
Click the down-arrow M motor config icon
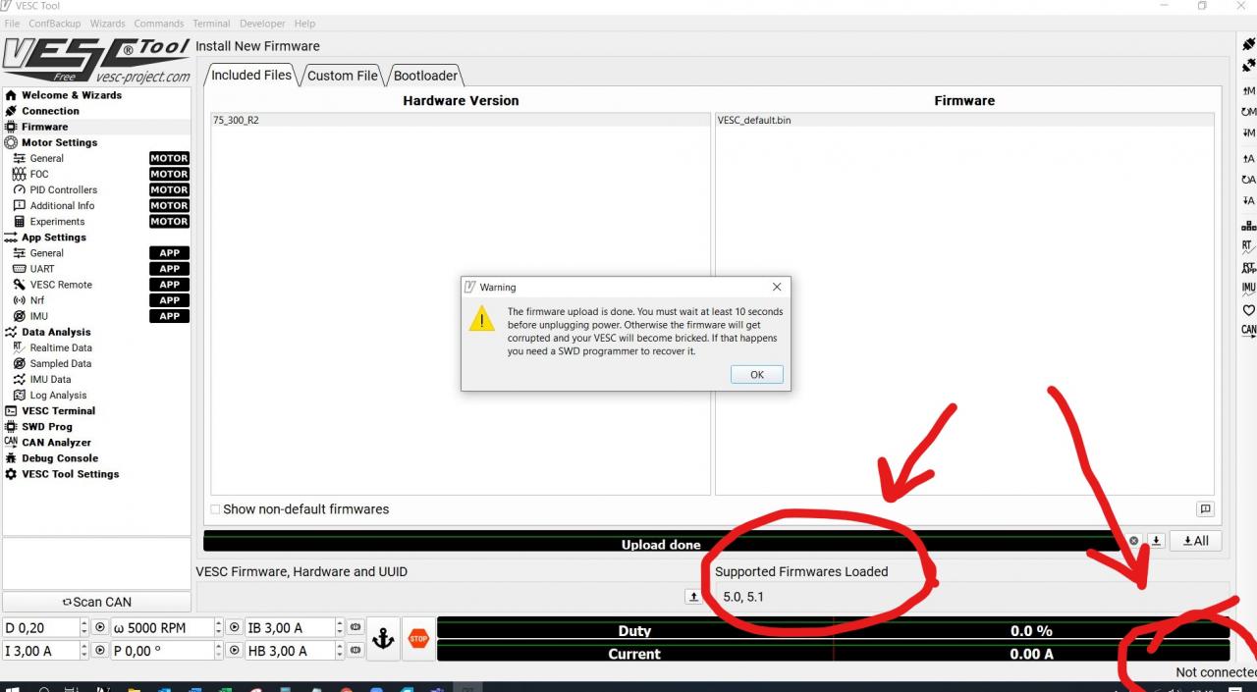click(x=1248, y=133)
